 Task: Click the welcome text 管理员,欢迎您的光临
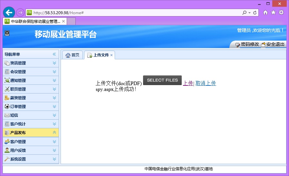(x=260, y=30)
